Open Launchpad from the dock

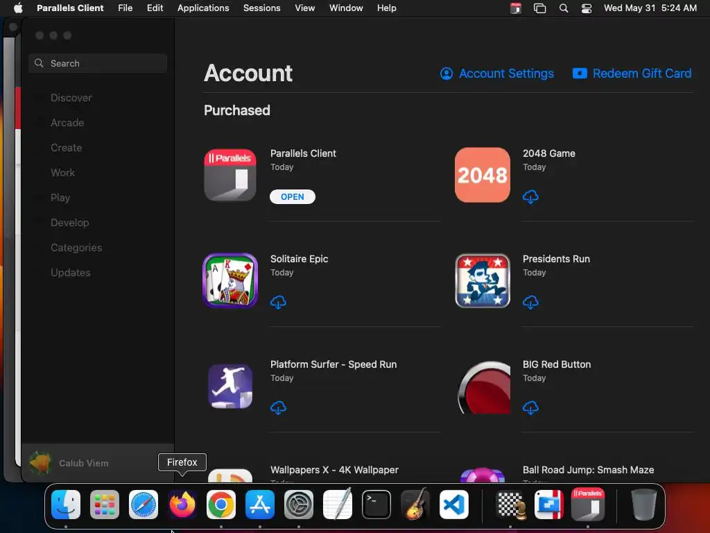105,505
